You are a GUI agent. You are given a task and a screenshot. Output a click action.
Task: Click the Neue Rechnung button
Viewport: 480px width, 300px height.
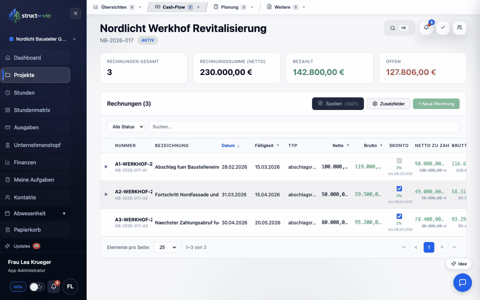(436, 103)
